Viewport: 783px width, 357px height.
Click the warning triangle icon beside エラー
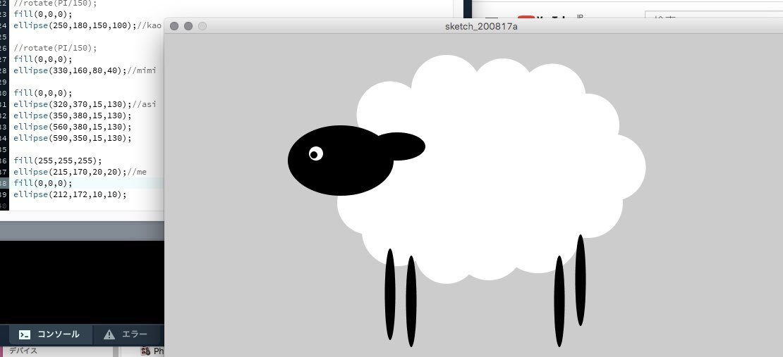[109, 334]
